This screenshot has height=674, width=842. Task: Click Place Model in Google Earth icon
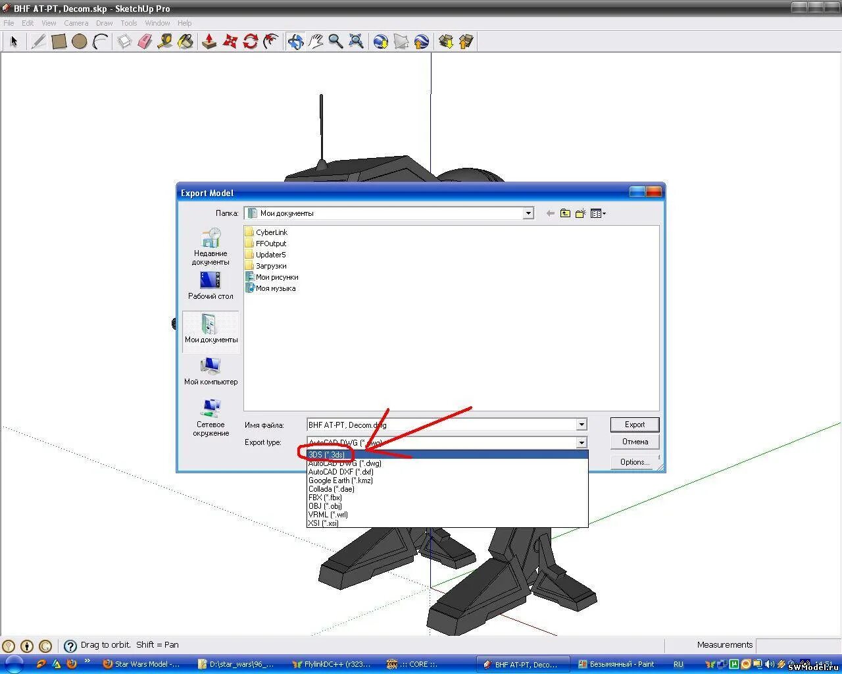click(422, 41)
